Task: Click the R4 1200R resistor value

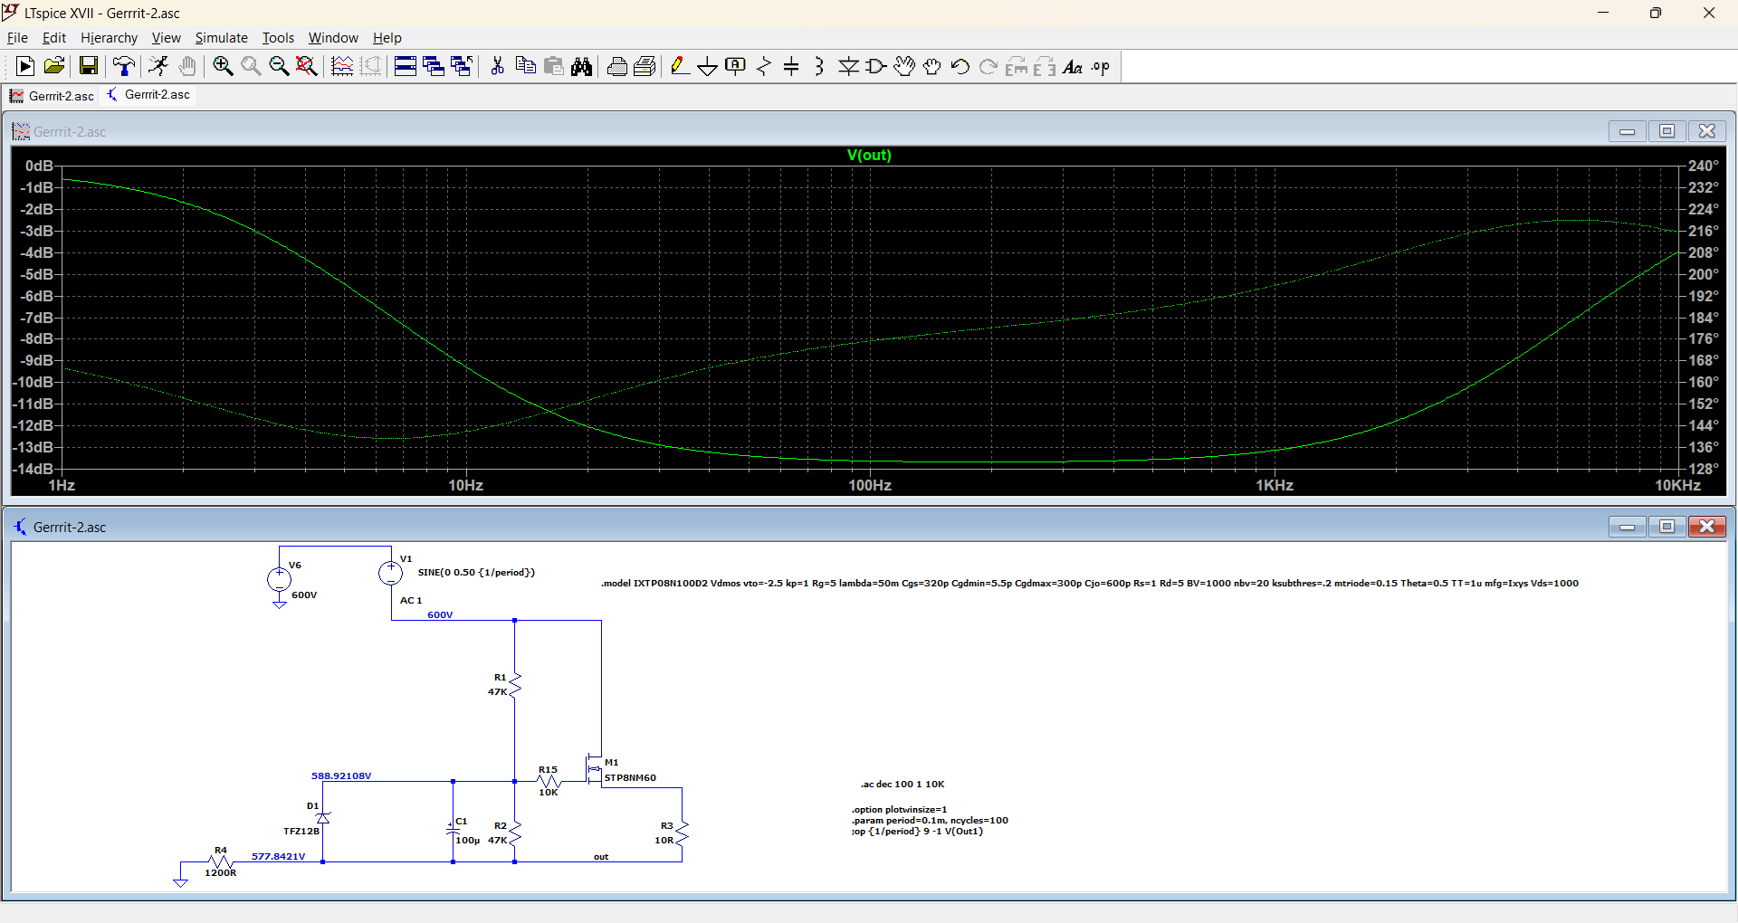Action: tap(221, 873)
